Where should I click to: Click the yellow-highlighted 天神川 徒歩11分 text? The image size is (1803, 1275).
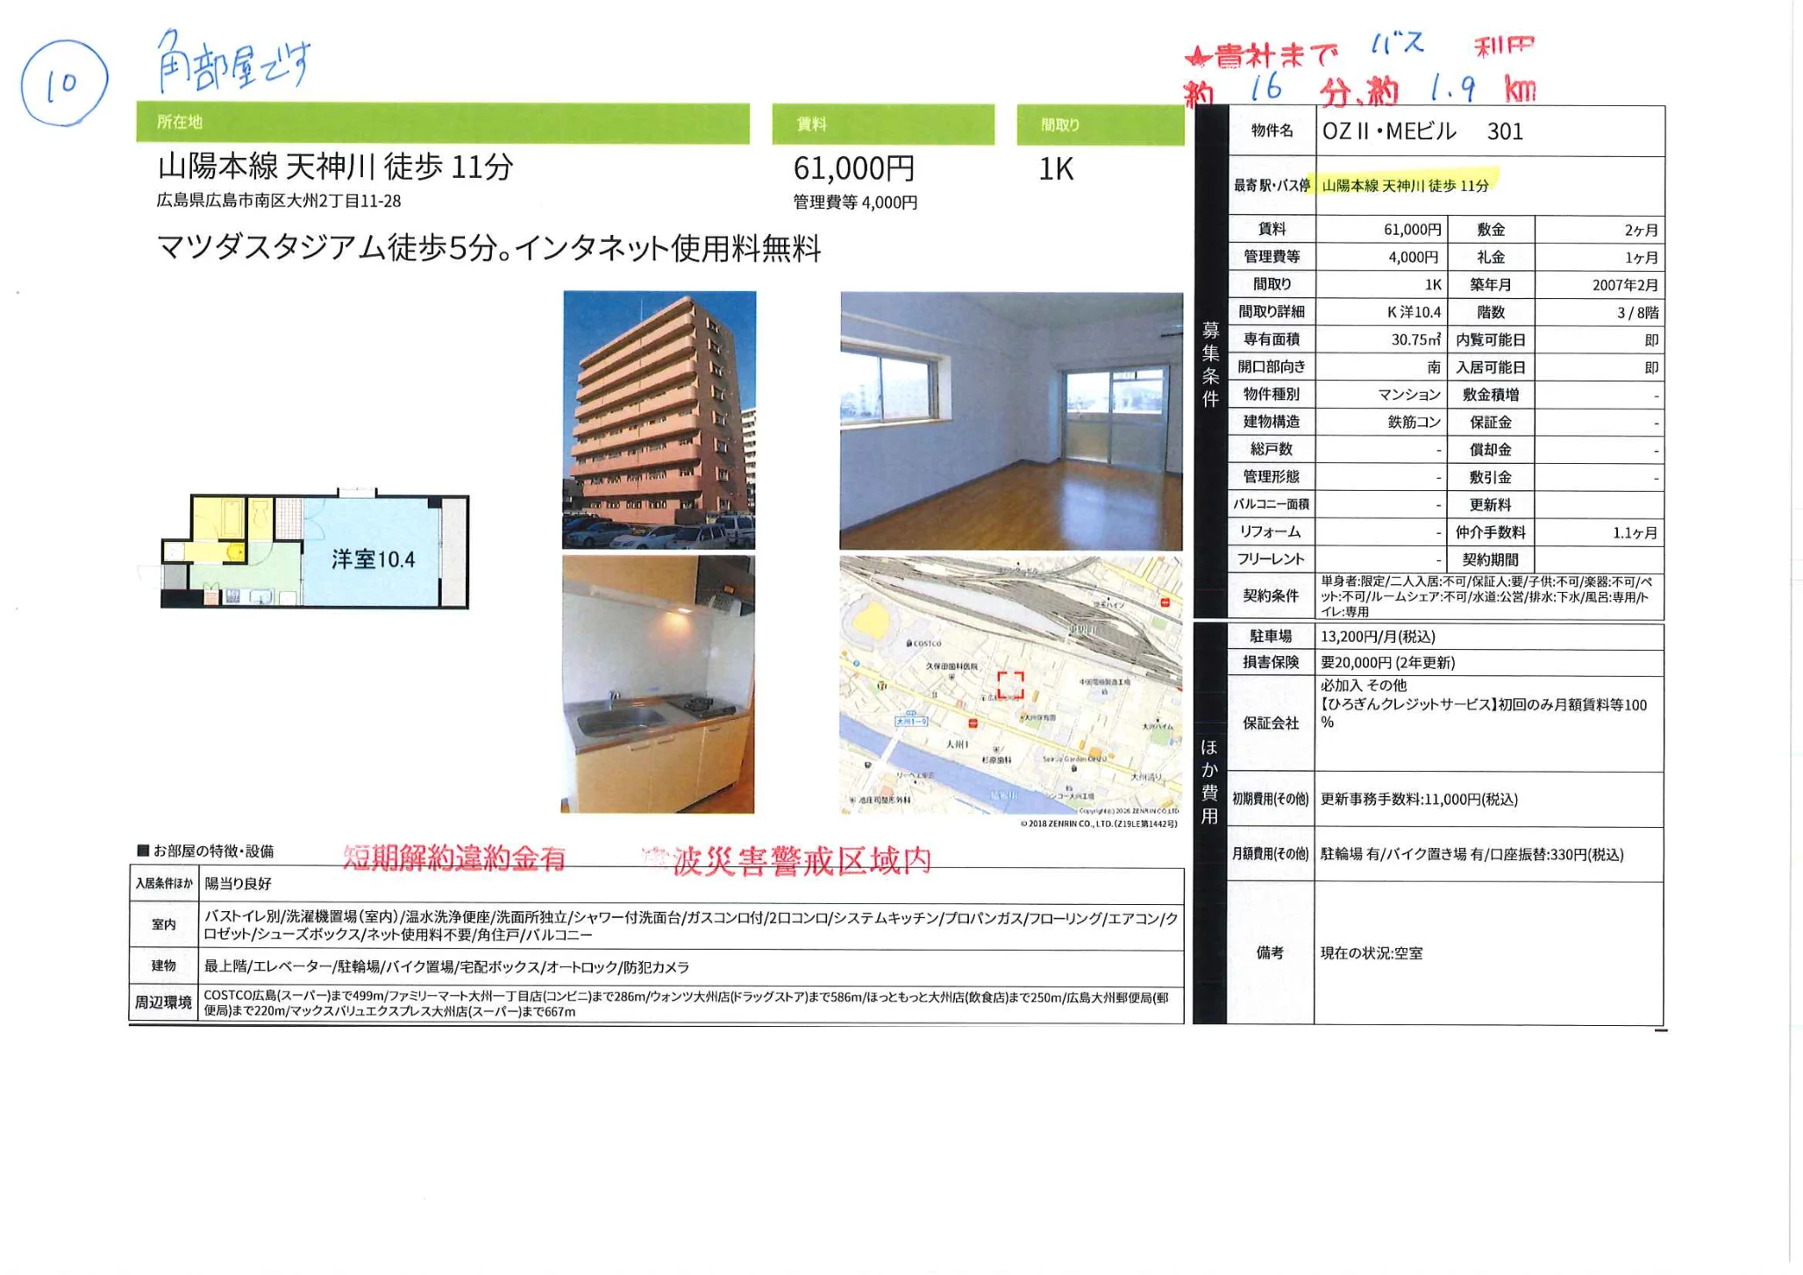[x=1405, y=185]
